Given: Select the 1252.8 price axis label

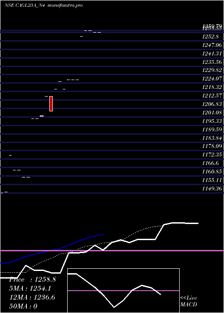Looking at the screenshot, I should pyautogui.click(x=211, y=37).
